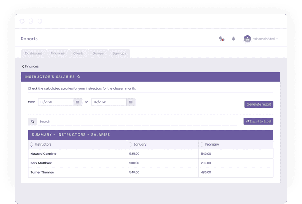This screenshot has height=204, width=302.
Task: Click Export to Excel button
Action: (x=258, y=121)
